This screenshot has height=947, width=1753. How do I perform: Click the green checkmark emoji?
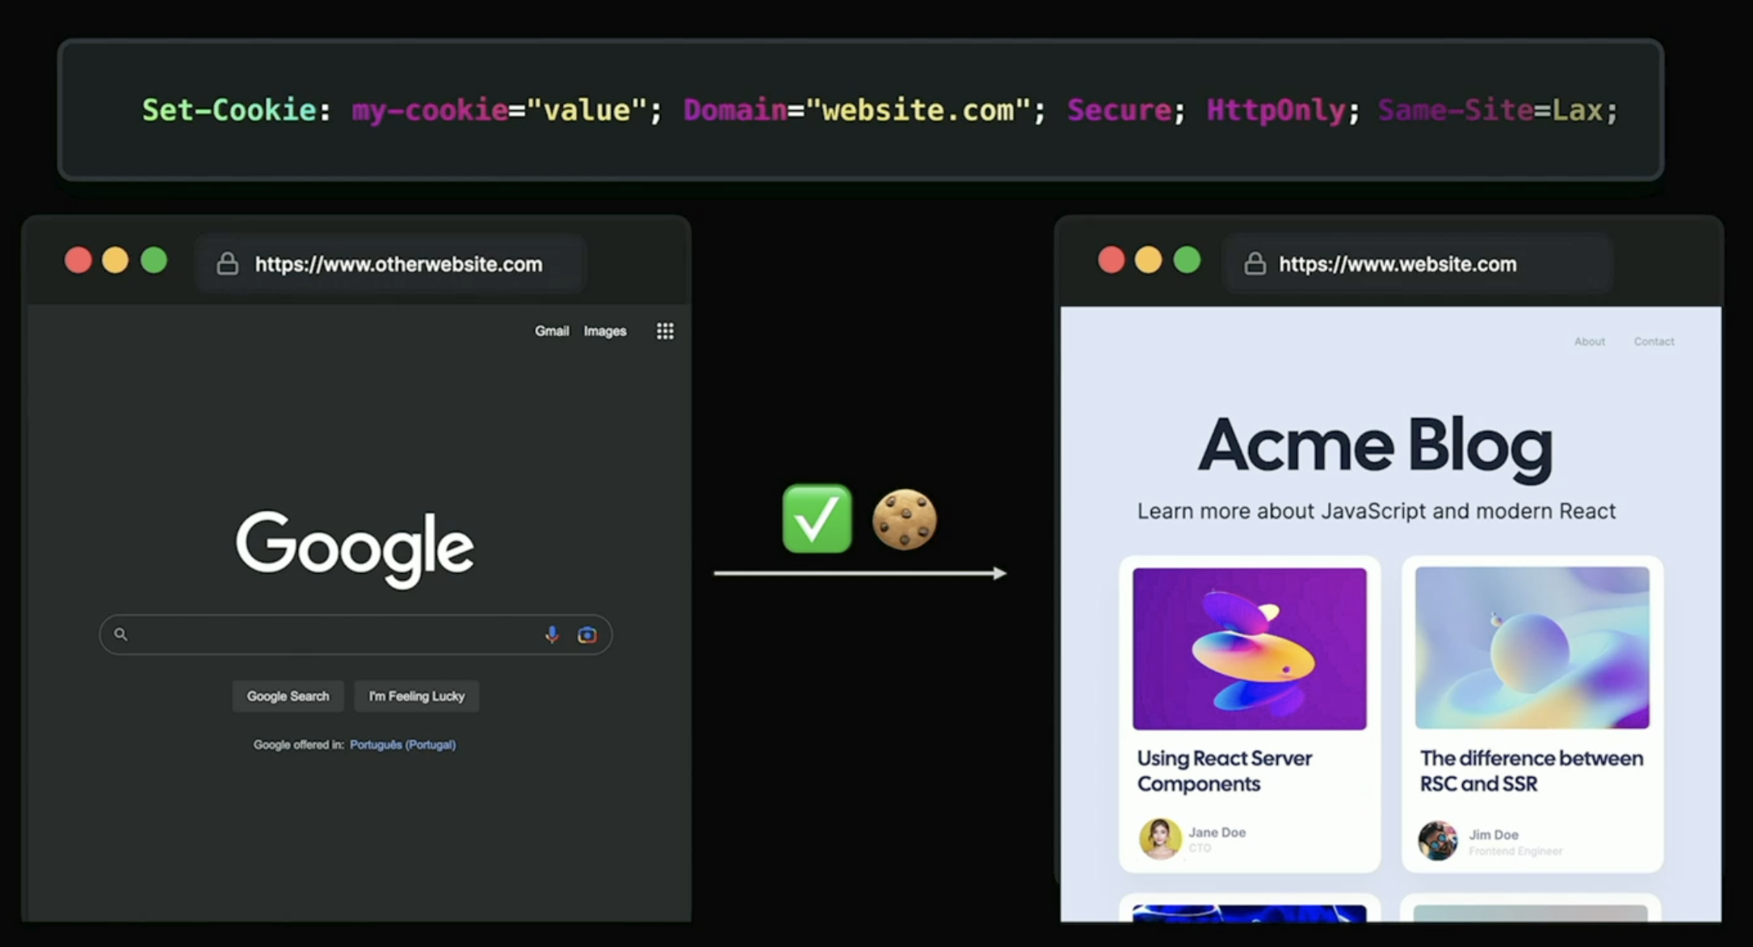coord(817,519)
